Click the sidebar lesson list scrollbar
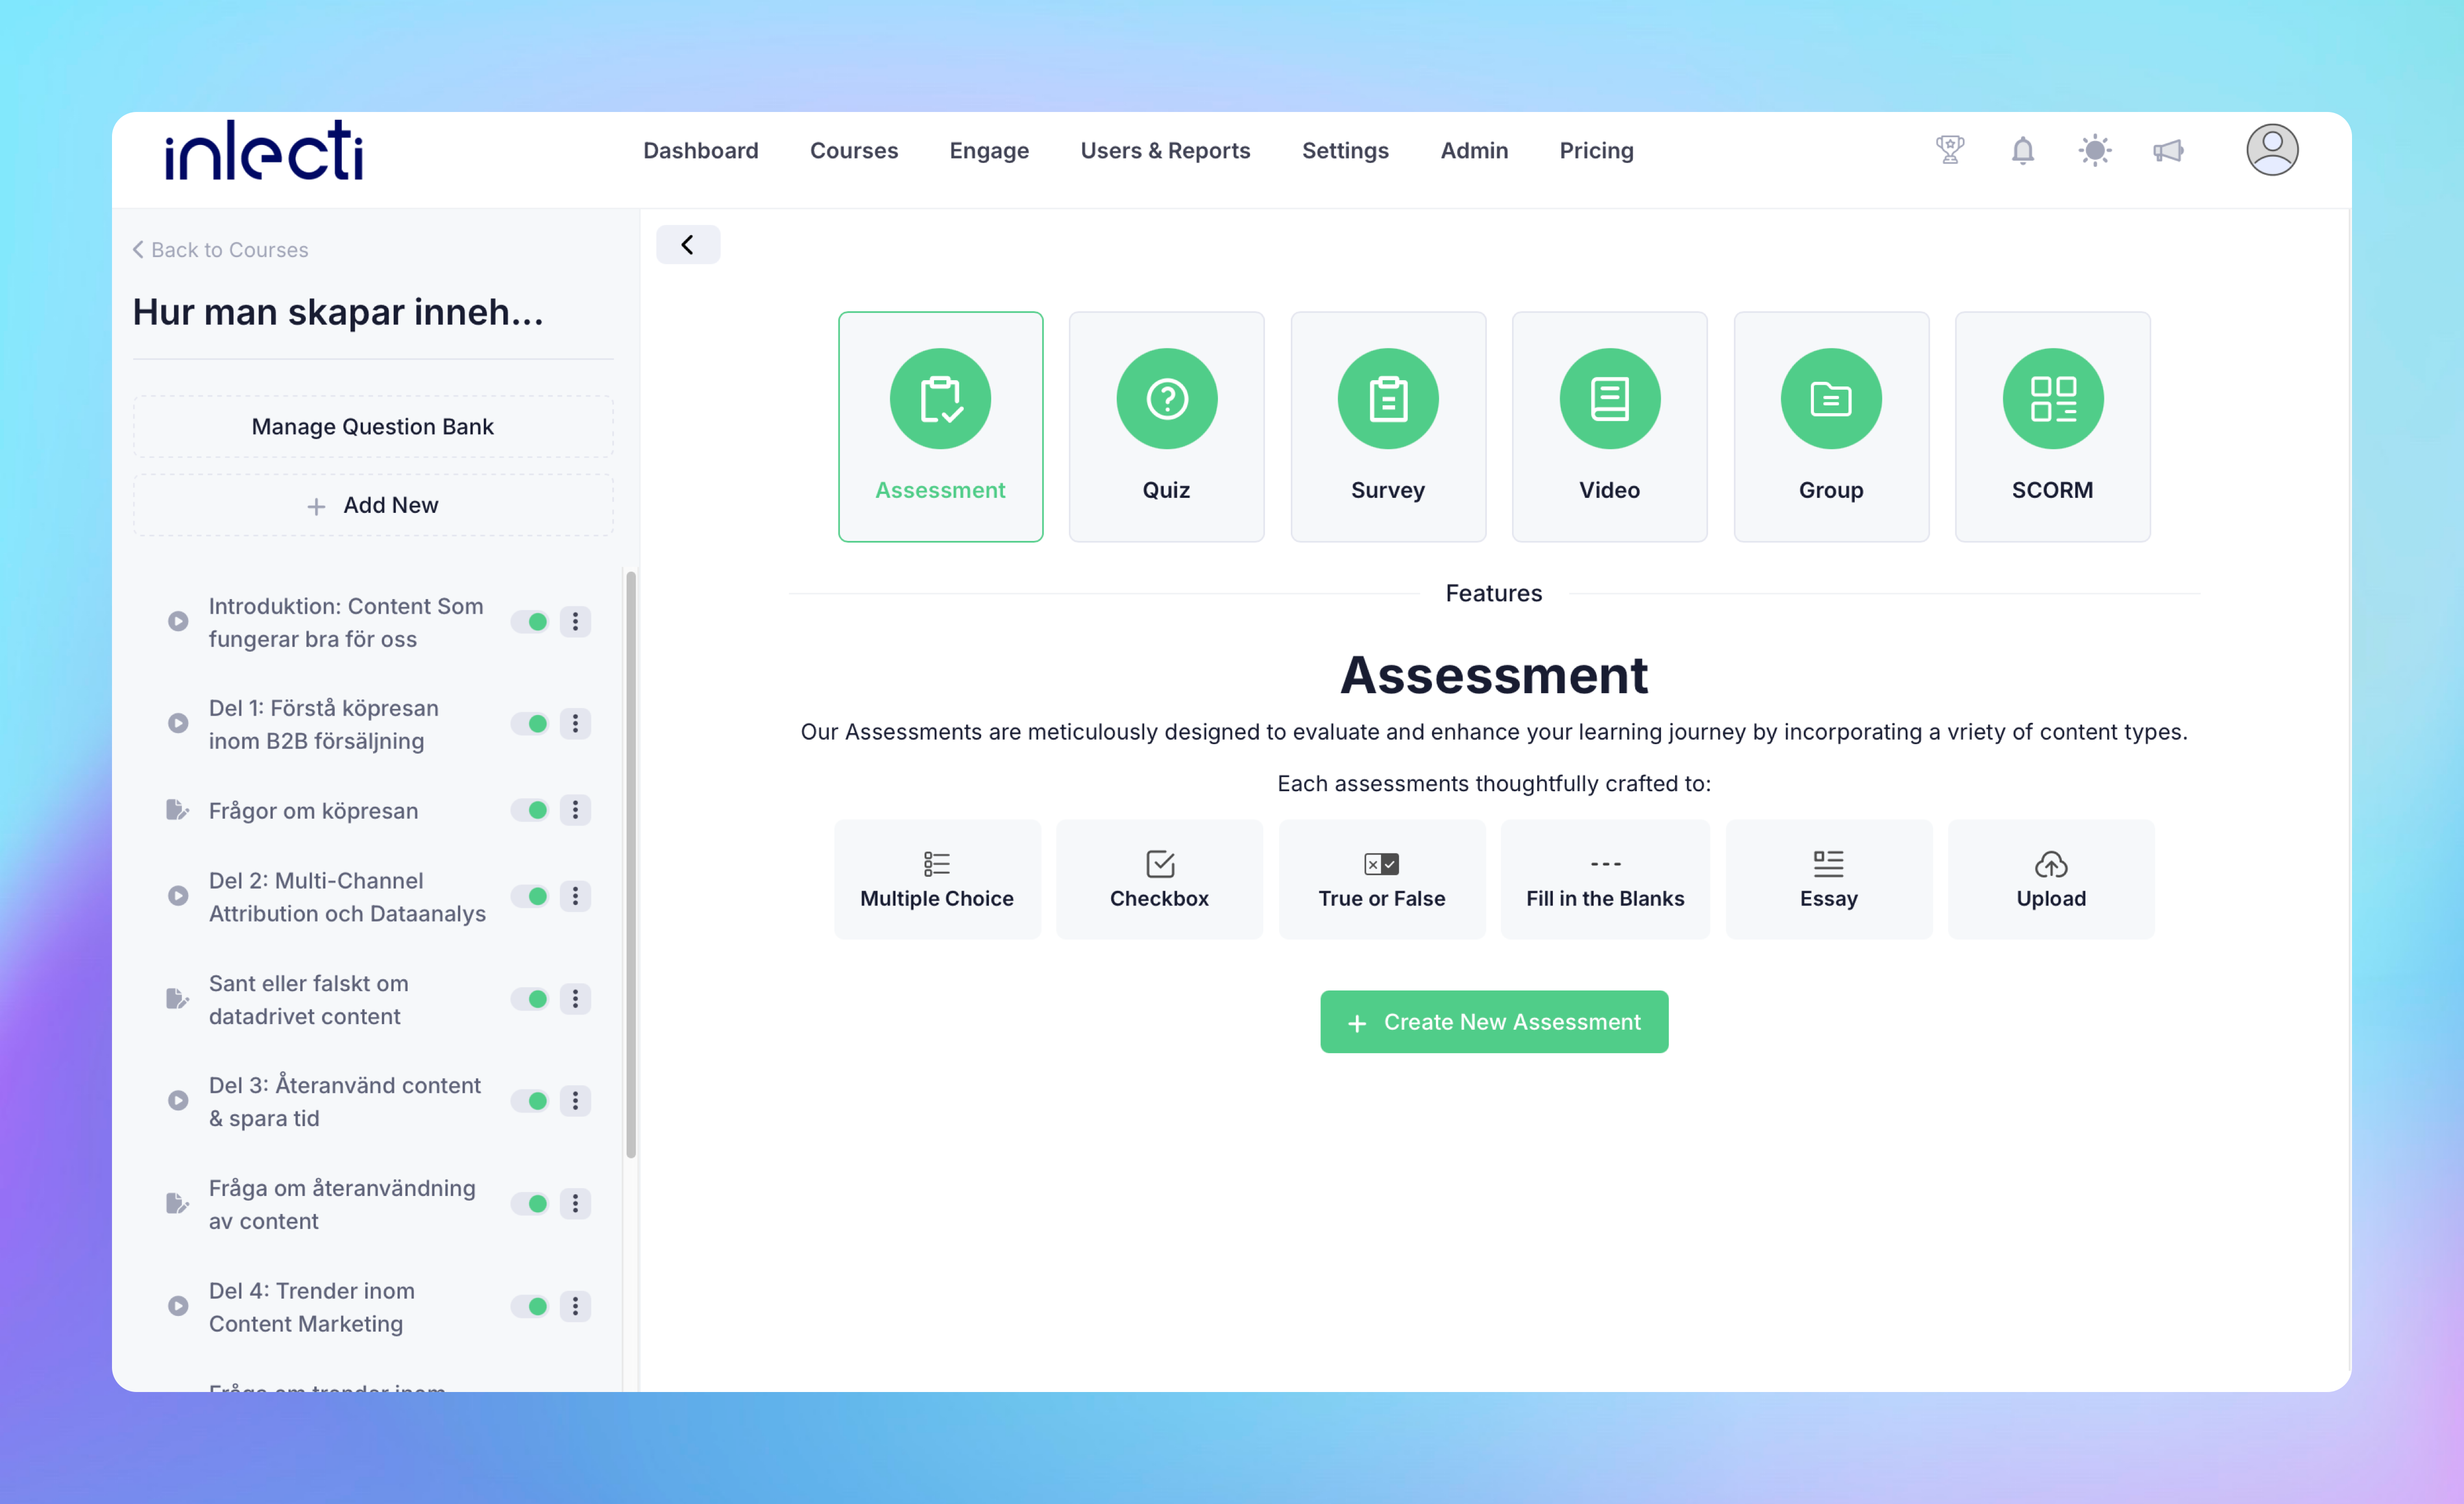 coord(631,864)
